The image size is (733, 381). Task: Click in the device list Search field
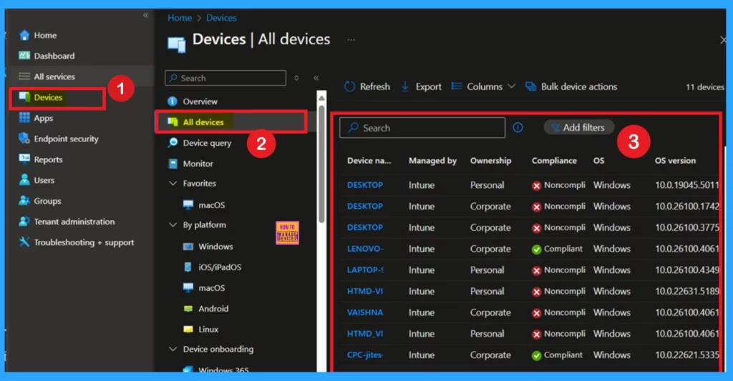click(422, 127)
